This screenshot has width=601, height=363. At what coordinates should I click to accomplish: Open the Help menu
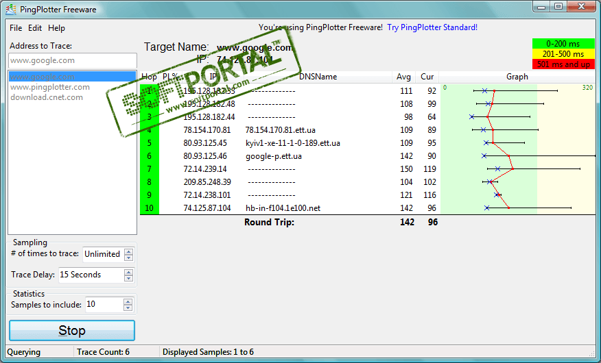[56, 28]
